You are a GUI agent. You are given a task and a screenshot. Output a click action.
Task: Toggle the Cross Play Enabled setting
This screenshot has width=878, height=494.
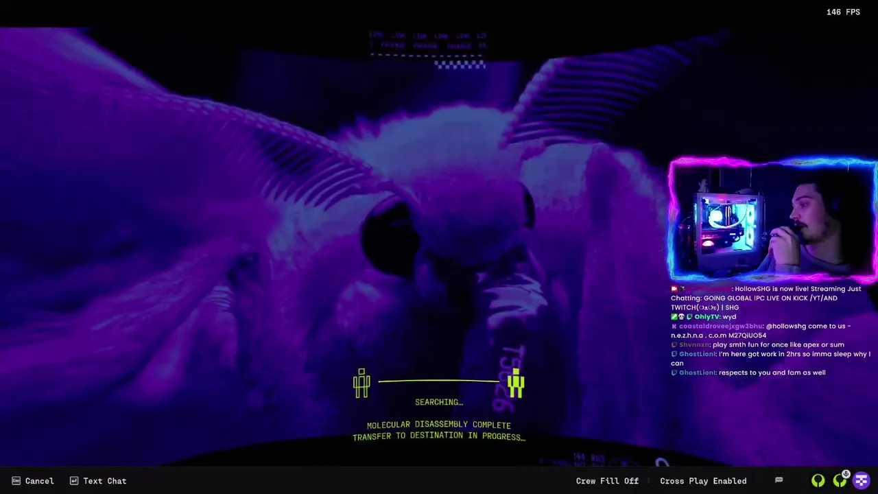click(703, 481)
